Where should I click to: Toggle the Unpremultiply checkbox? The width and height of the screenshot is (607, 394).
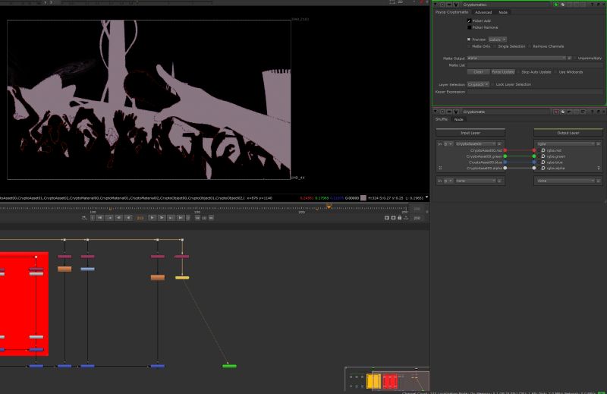(575, 58)
